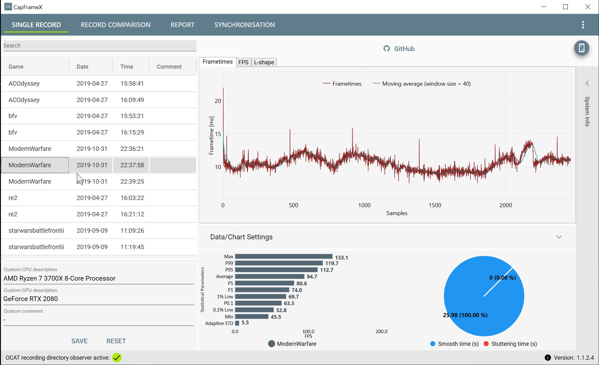Select the bfv record at 15:53:21

click(99, 116)
